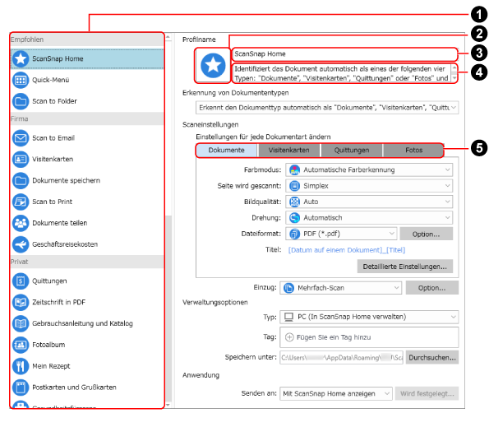Expand the Einzug Mehrfach-Scan dropdown

coord(340,288)
